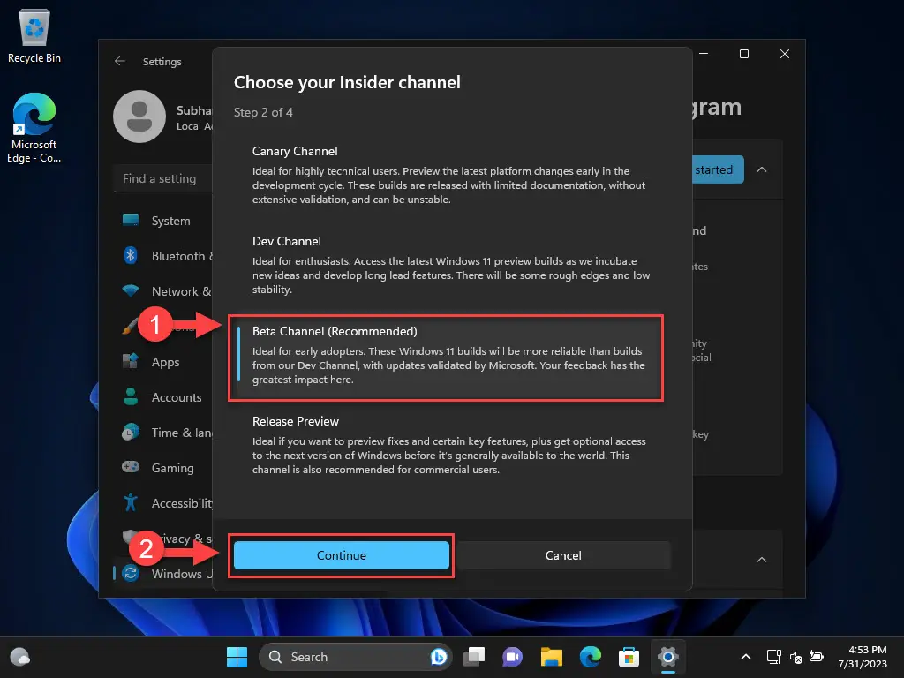The width and height of the screenshot is (904, 678).
Task: Show hidden icons in the system tray
Action: [745, 657]
